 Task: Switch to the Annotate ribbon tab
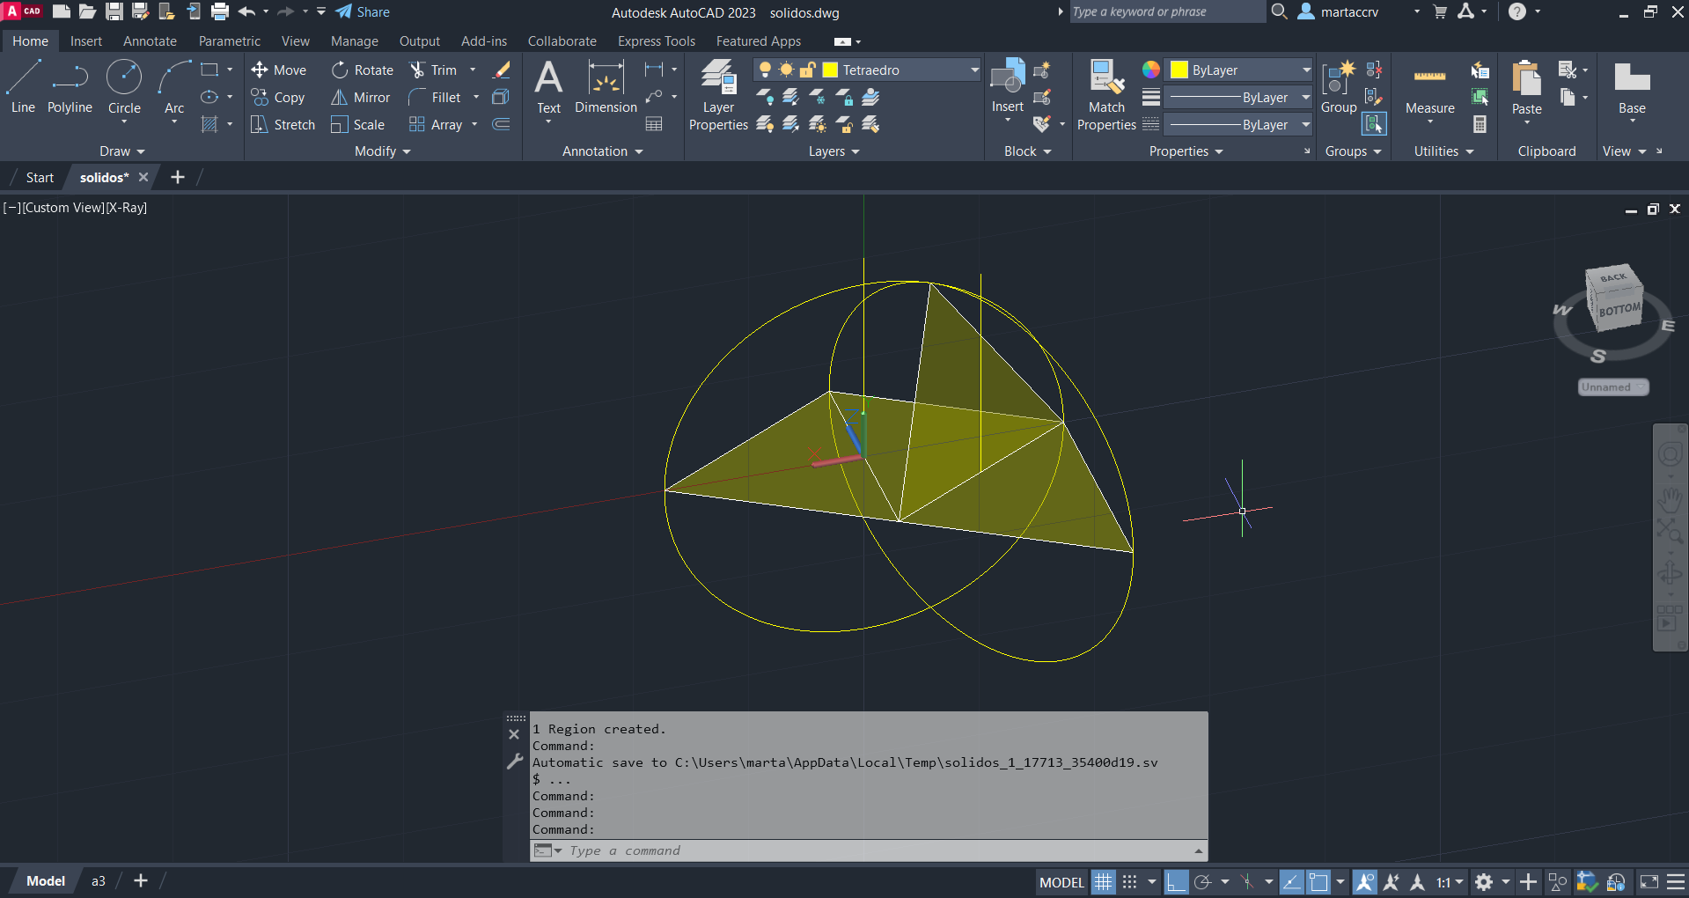pos(150,41)
